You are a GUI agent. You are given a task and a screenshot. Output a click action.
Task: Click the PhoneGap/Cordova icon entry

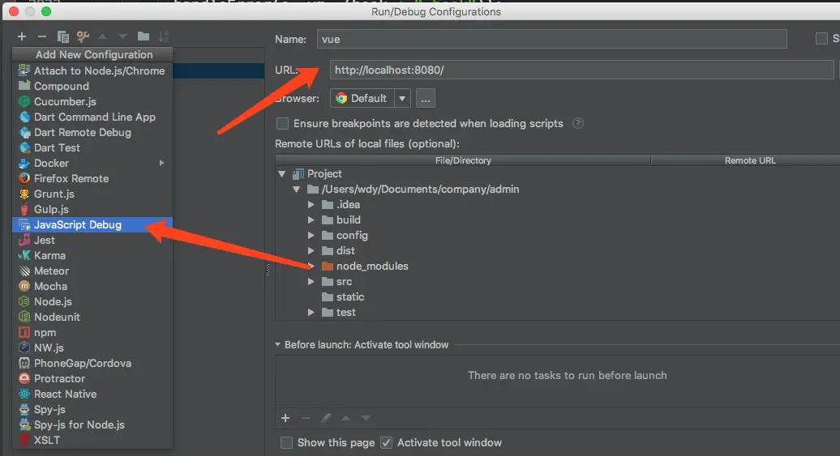click(x=24, y=364)
